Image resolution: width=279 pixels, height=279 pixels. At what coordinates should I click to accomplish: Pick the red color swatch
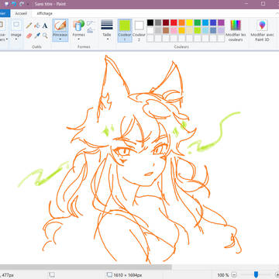174,22
